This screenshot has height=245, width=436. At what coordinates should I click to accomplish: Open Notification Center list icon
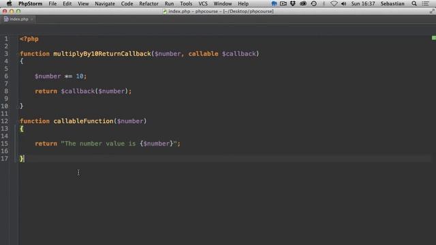pyautogui.click(x=425, y=3)
